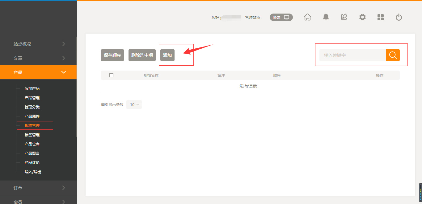422x204 pixels.
Task: Expand the 站点概况 sidebar menu
Action: coord(38,44)
